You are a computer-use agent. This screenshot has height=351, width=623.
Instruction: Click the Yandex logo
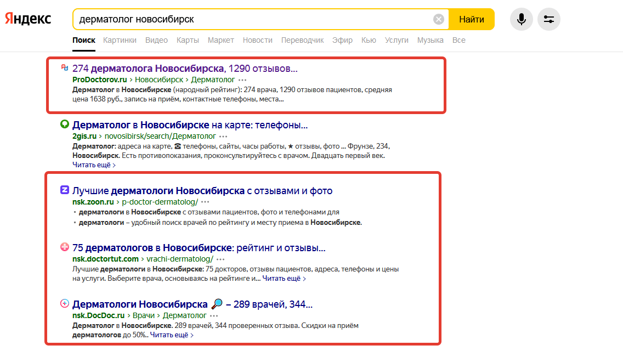point(28,19)
